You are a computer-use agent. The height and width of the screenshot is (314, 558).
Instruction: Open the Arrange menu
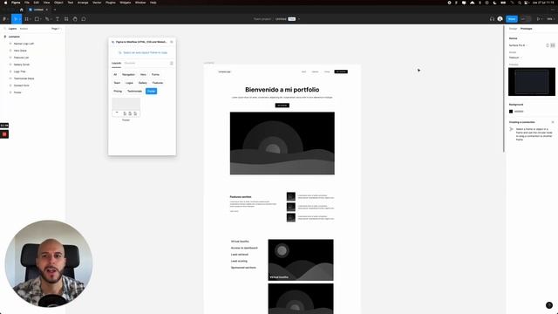pyautogui.click(x=83, y=3)
